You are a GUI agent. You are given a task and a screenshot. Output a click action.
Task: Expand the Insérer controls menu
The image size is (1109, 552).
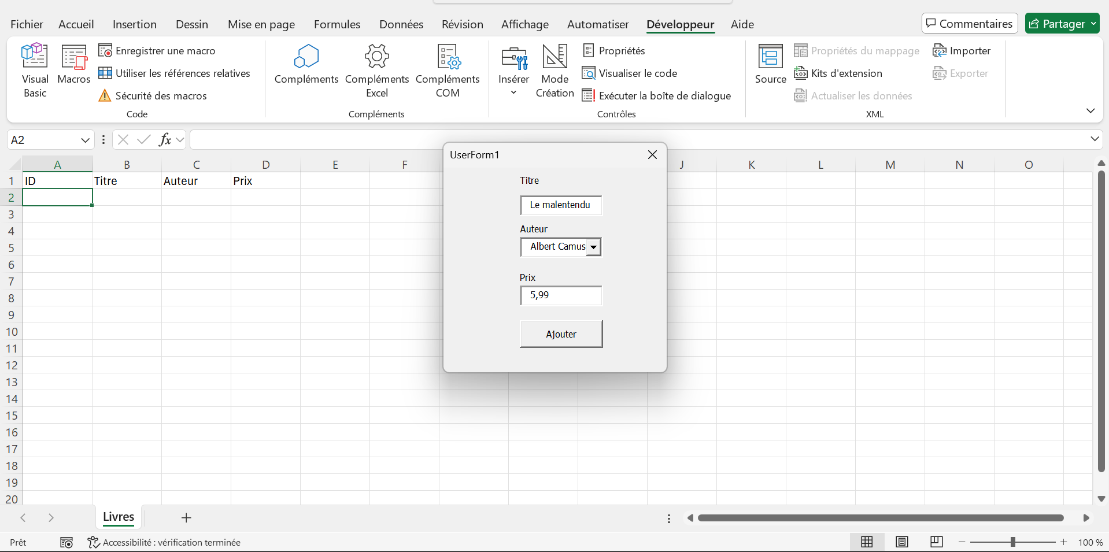pyautogui.click(x=513, y=71)
